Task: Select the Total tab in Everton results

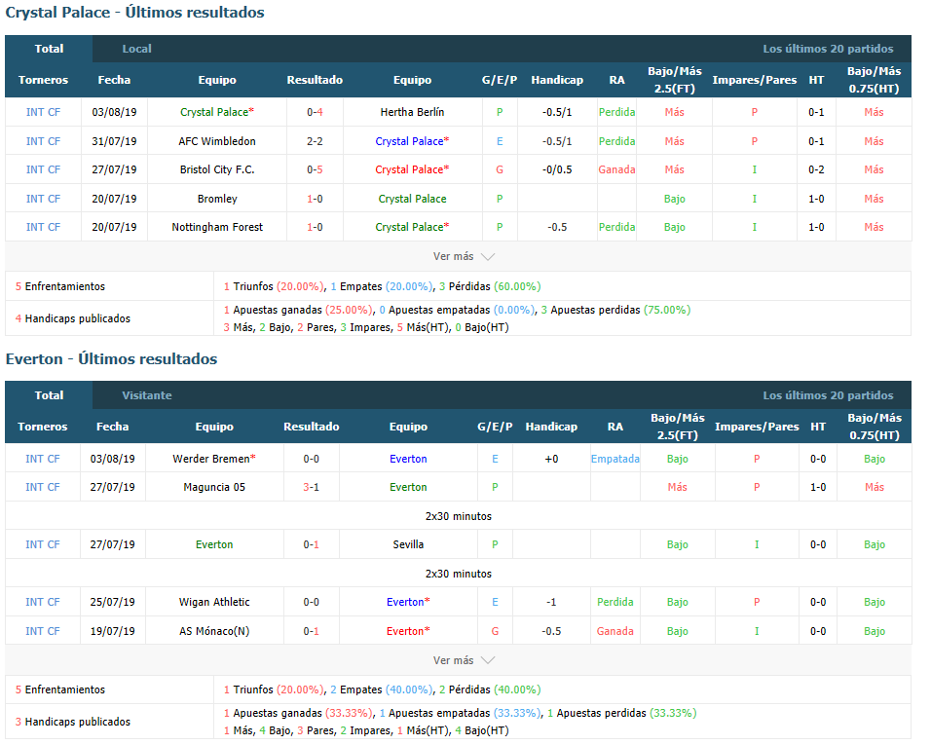Action: point(49,395)
